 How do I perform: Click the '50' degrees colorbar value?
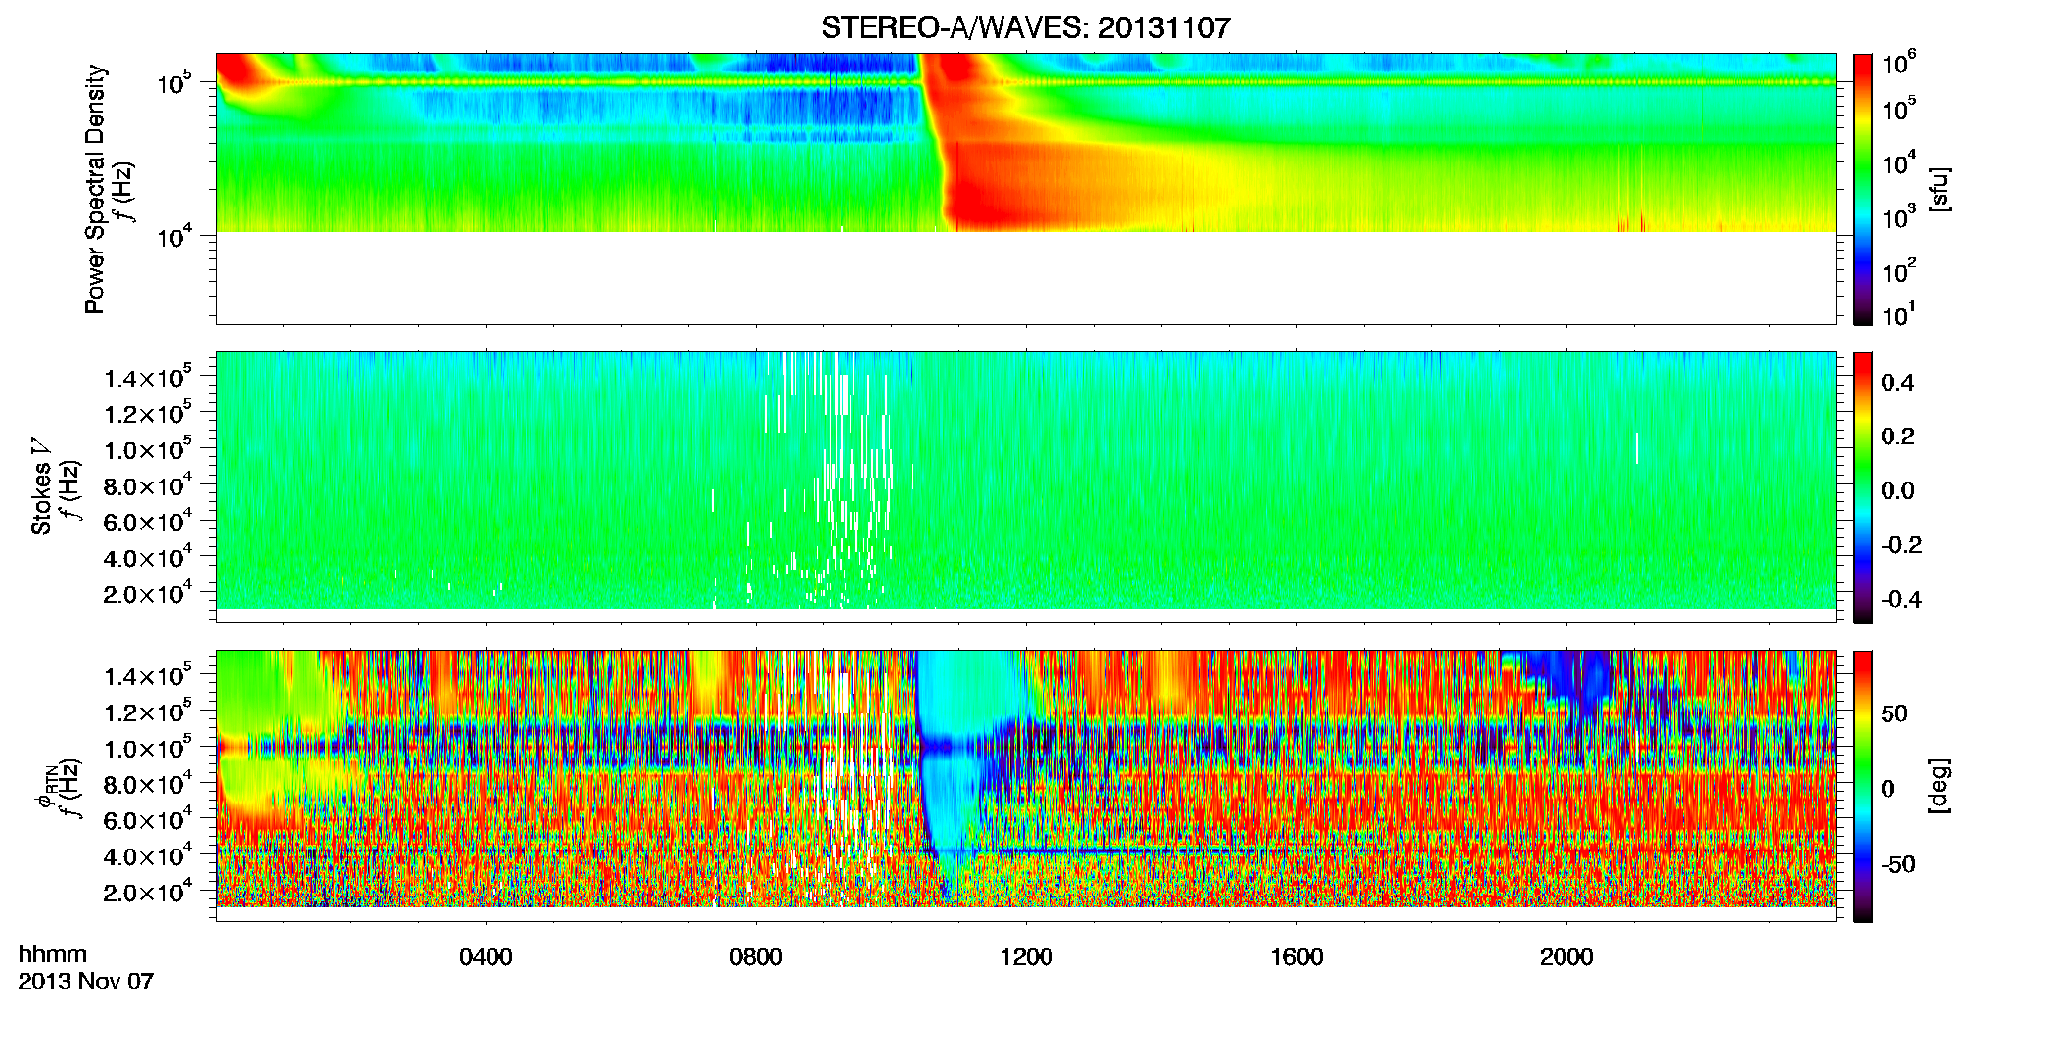(1894, 713)
